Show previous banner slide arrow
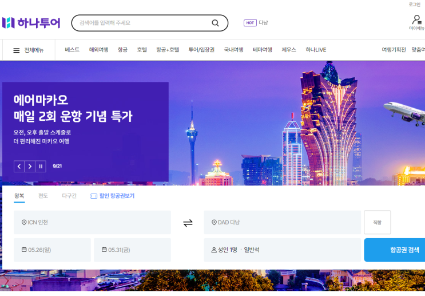Image resolution: width=425 pixels, height=296 pixels. (19, 166)
